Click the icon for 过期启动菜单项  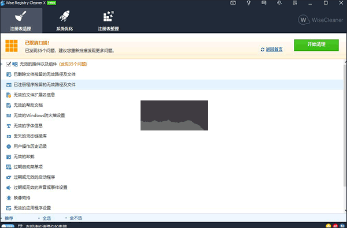(x=9, y=167)
